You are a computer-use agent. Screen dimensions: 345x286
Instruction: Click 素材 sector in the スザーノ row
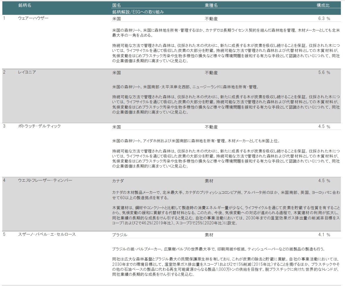click(x=209, y=235)
